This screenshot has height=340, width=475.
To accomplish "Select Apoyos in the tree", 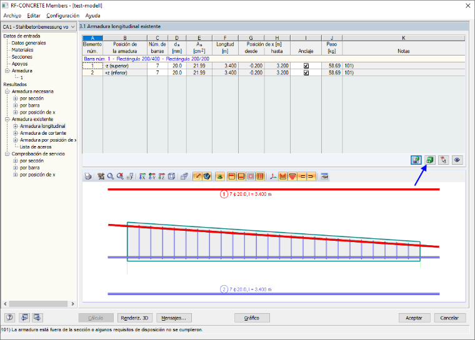I will 20,64.
